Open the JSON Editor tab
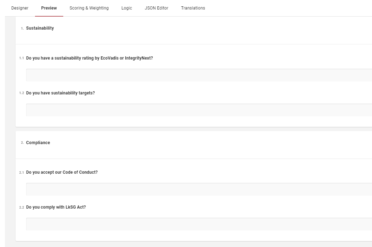The width and height of the screenshot is (372, 247). [x=157, y=8]
